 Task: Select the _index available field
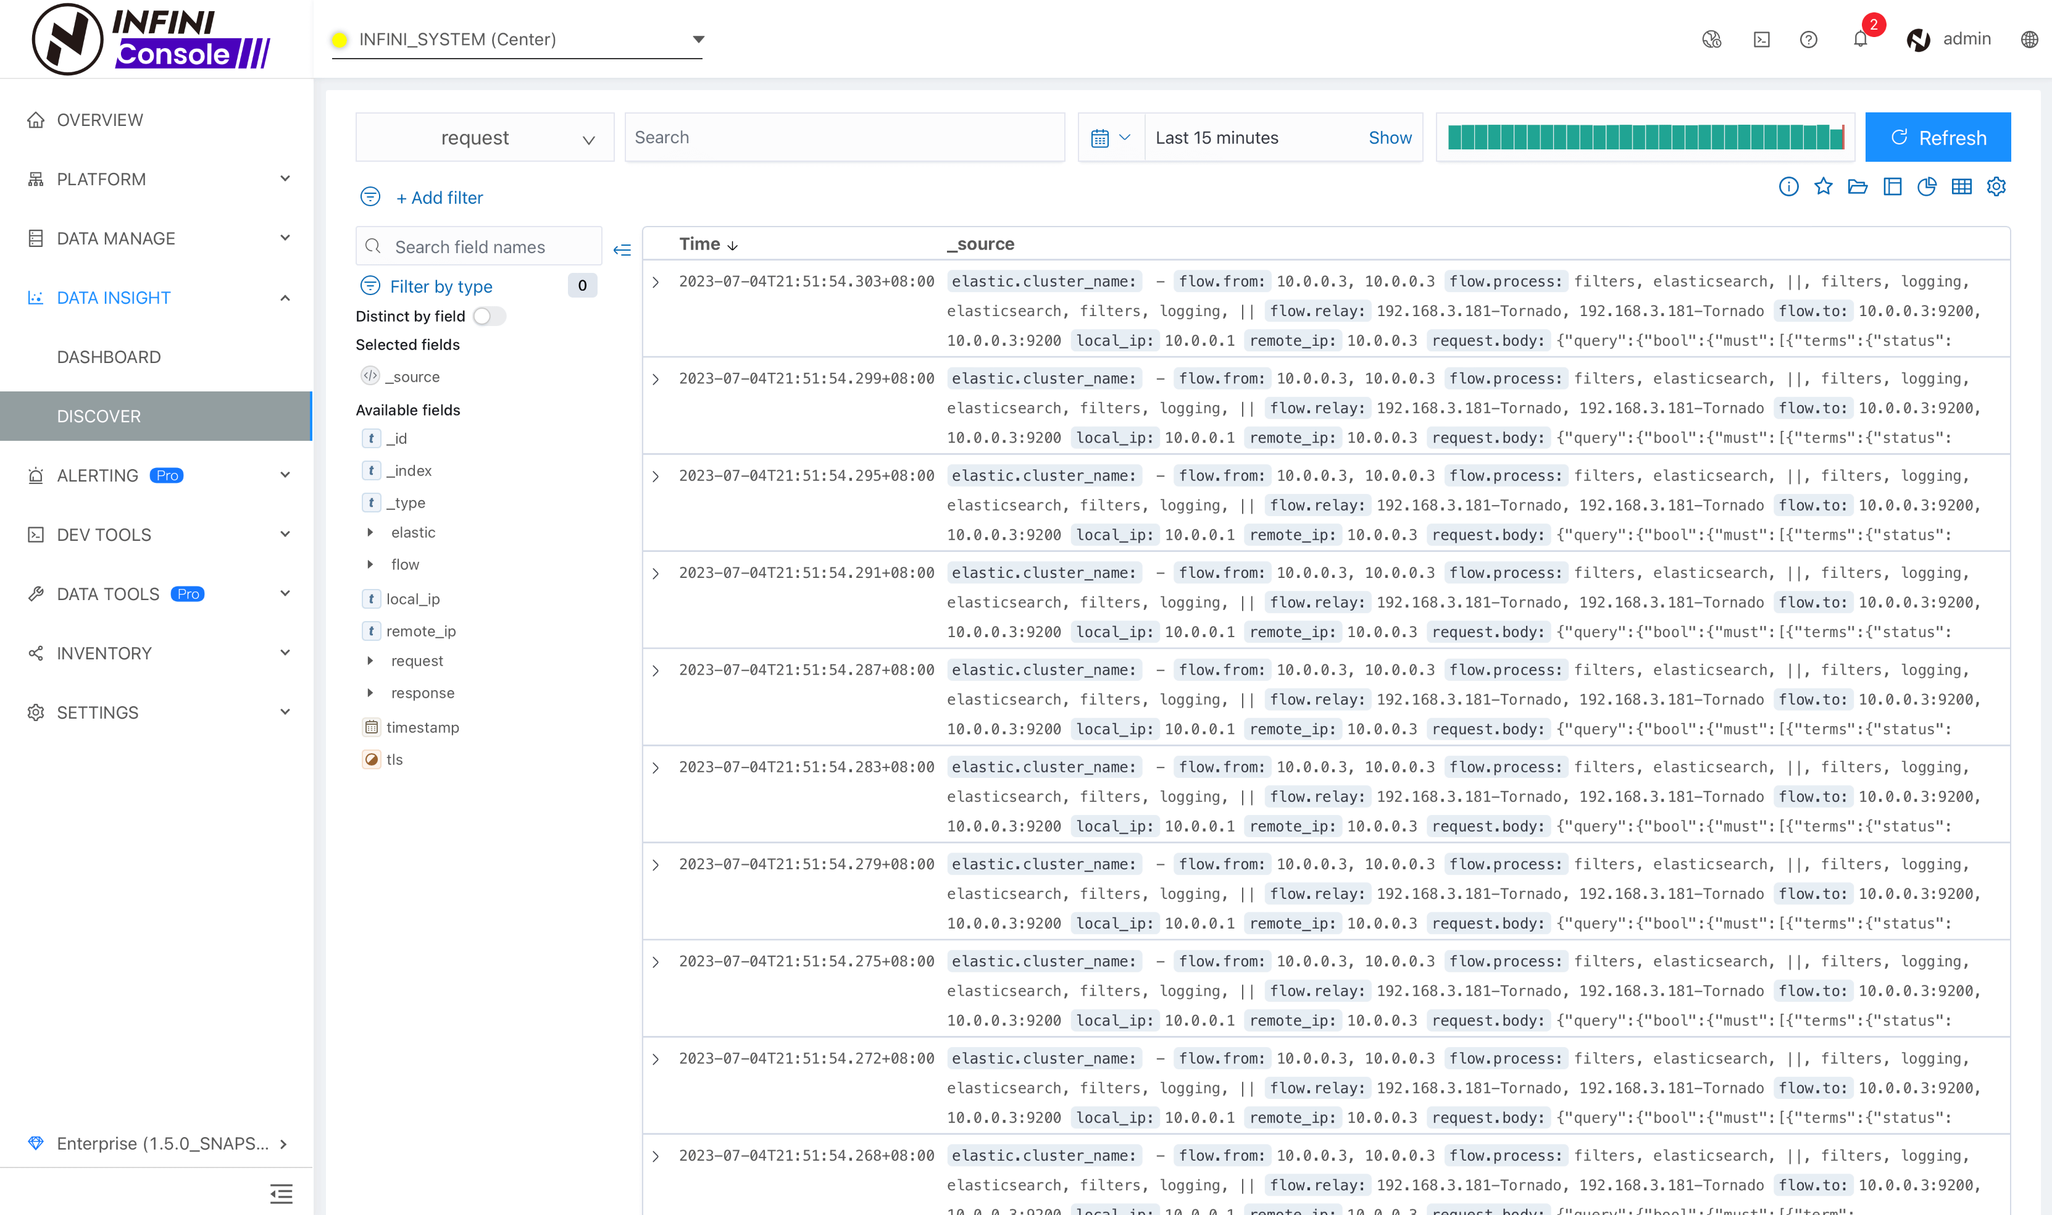pos(409,471)
